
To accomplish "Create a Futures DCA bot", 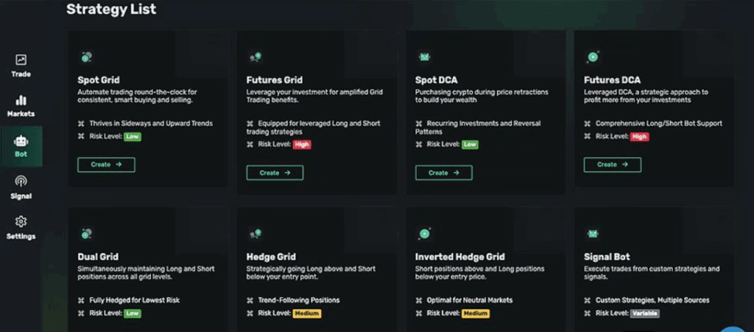I will [613, 165].
